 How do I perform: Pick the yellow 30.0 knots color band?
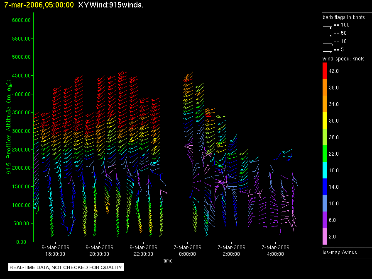325,121
